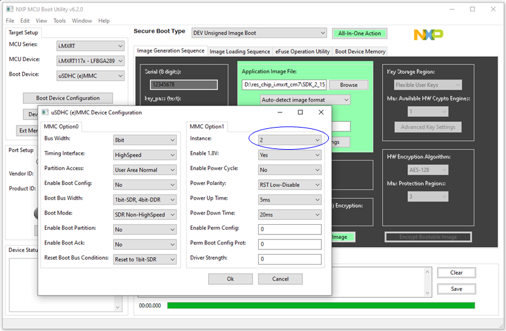
Task: Click the green progress bar
Action: click(x=321, y=305)
